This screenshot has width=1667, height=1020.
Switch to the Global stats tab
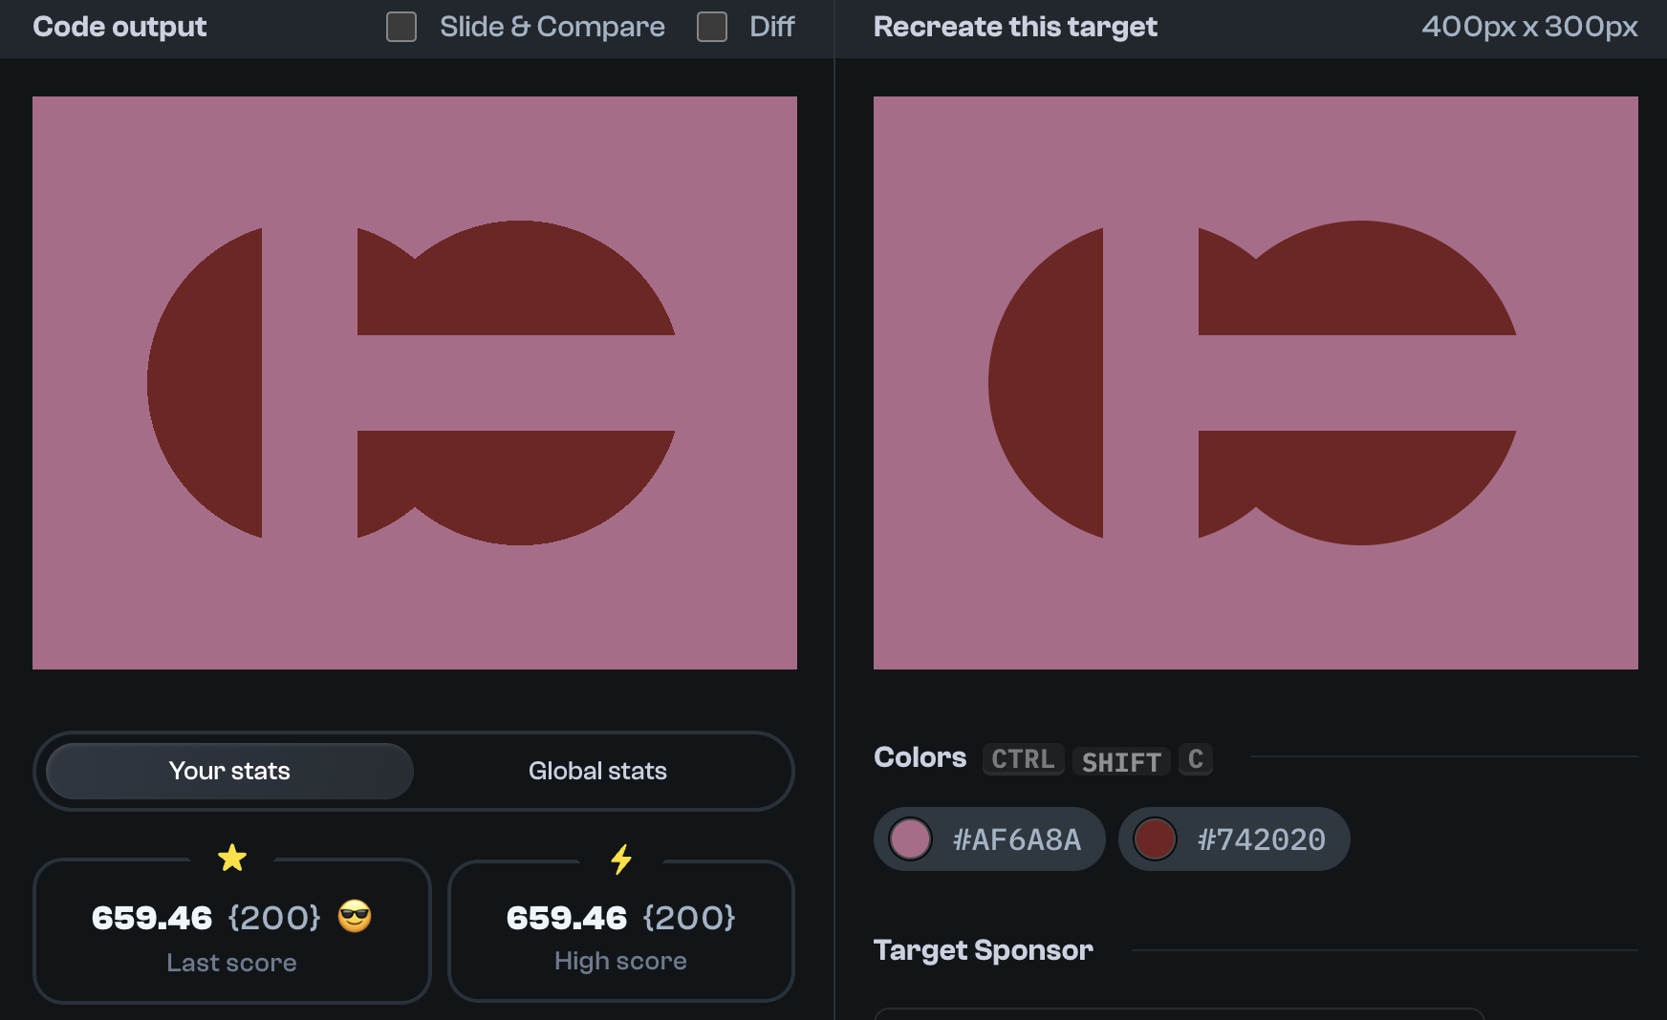597,771
